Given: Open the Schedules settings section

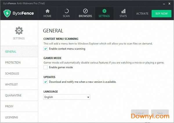Looking at the screenshot, I should click(12, 73).
